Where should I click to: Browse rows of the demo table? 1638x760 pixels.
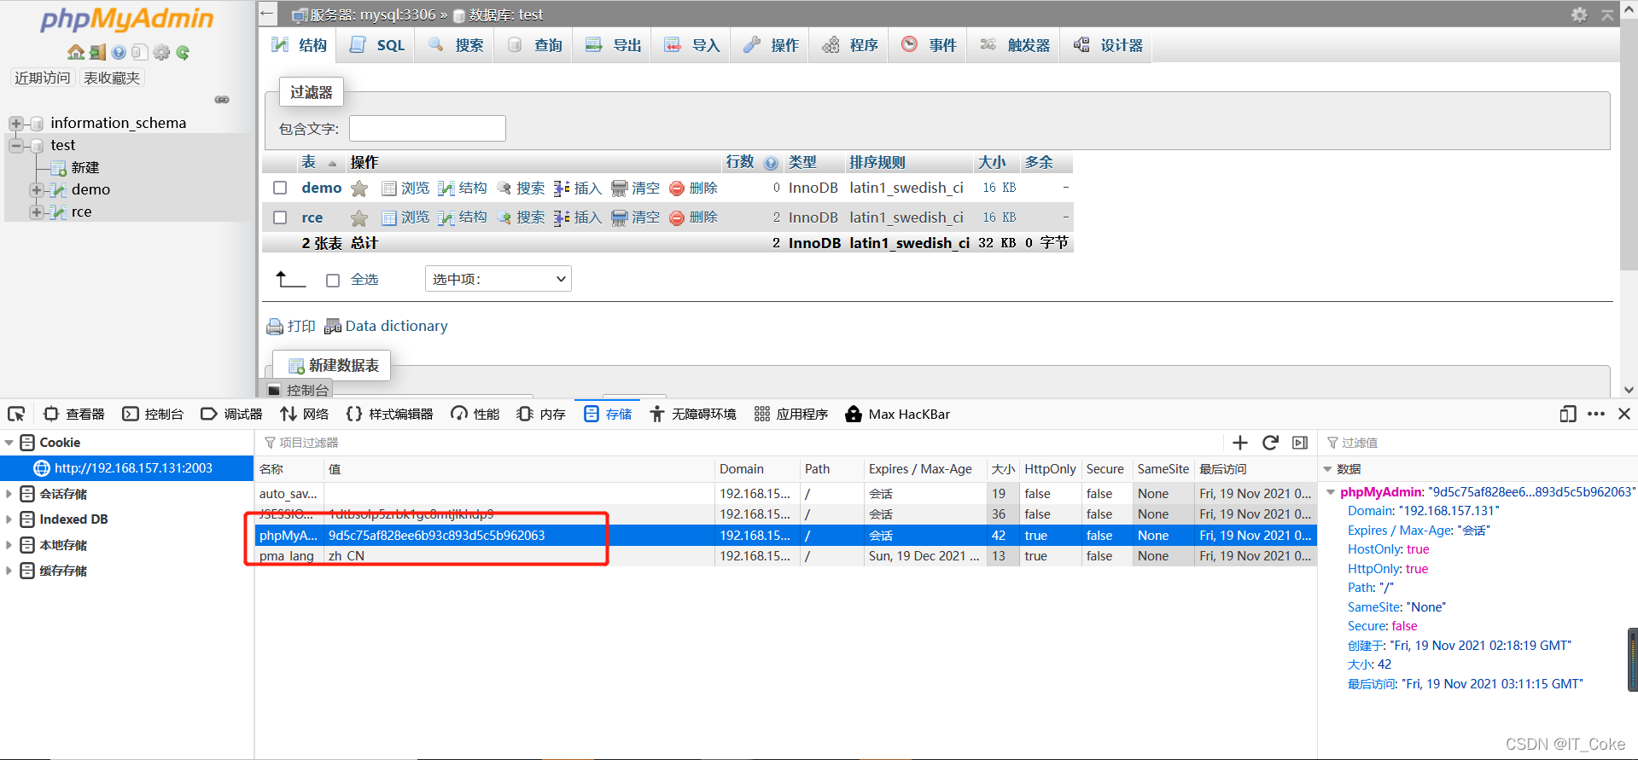point(405,188)
